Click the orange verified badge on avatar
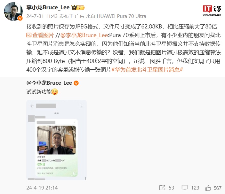225x194 pixels. tap(20, 18)
